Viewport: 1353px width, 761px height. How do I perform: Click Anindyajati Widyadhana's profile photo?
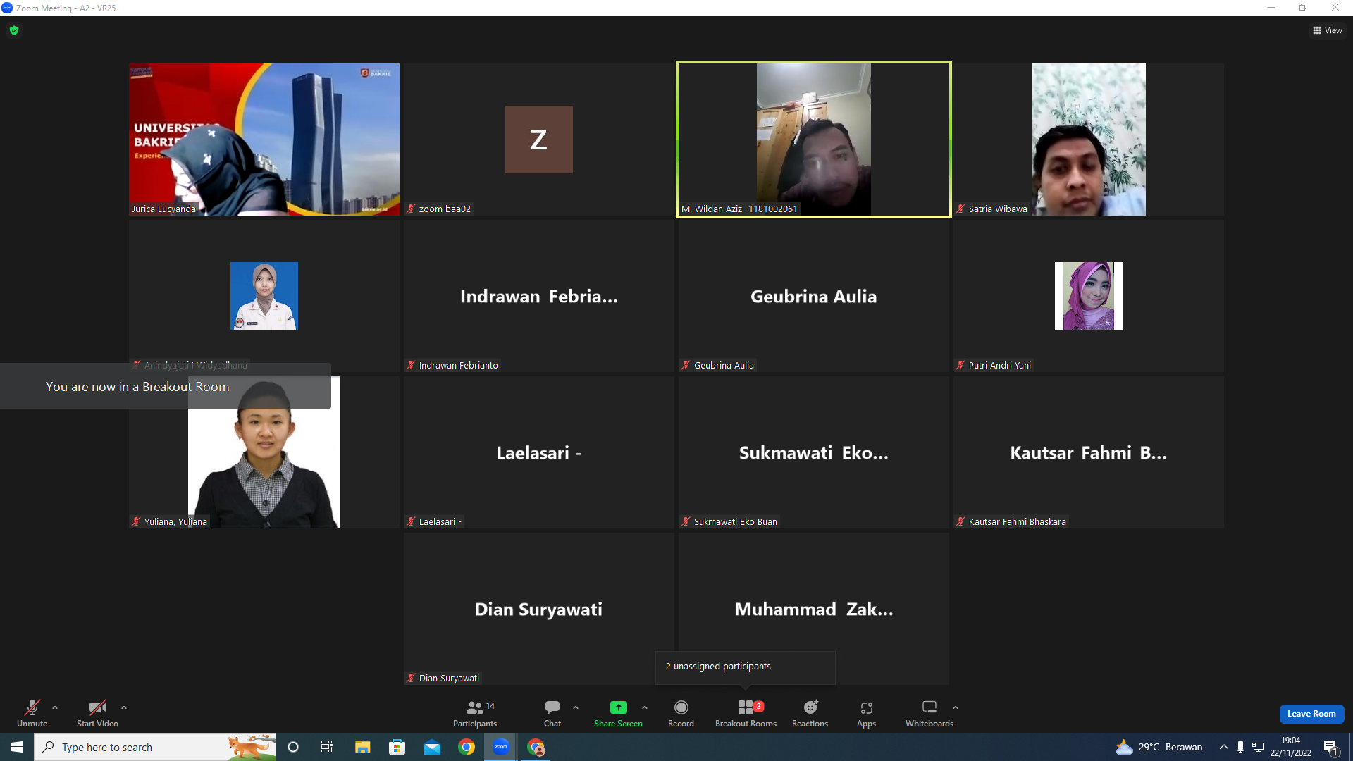point(264,296)
